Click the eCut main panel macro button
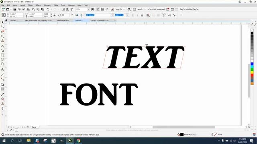 [156, 9]
